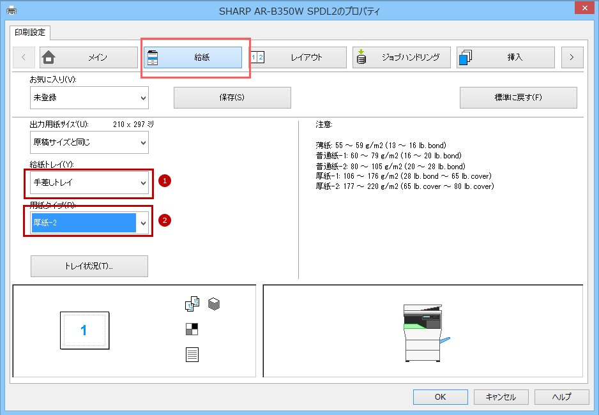599x415 pixels.
Task: Click the 印刷設定 tab label
Action: click(30, 33)
